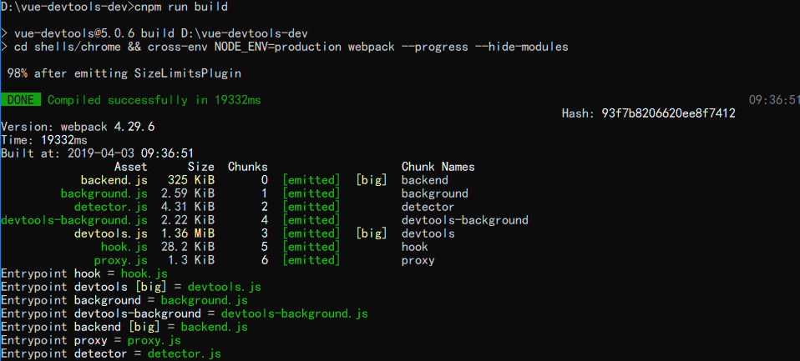
Task: Click the [big] tag on the backend.js asset row
Action: click(x=371, y=180)
